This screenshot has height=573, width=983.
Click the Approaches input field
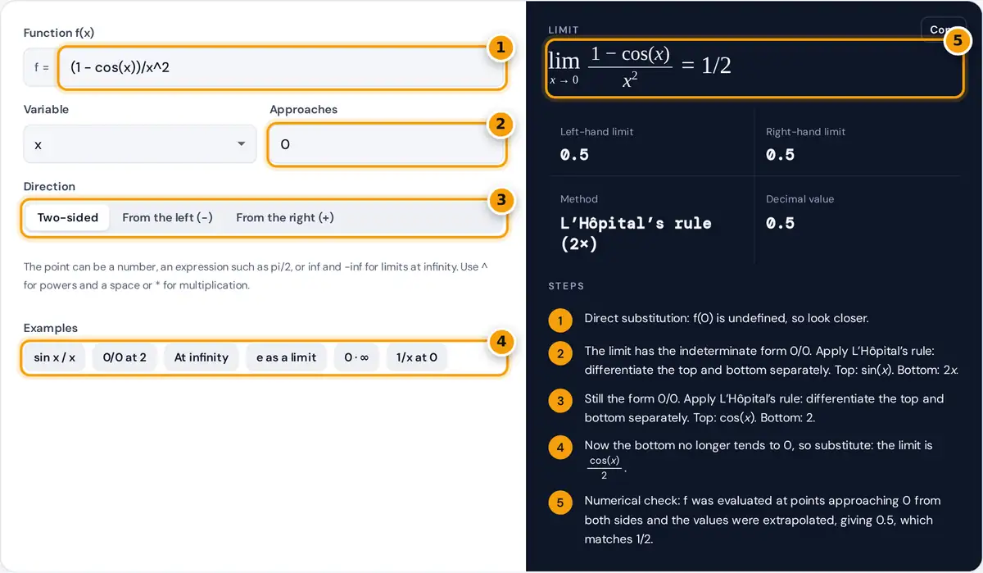(x=387, y=144)
